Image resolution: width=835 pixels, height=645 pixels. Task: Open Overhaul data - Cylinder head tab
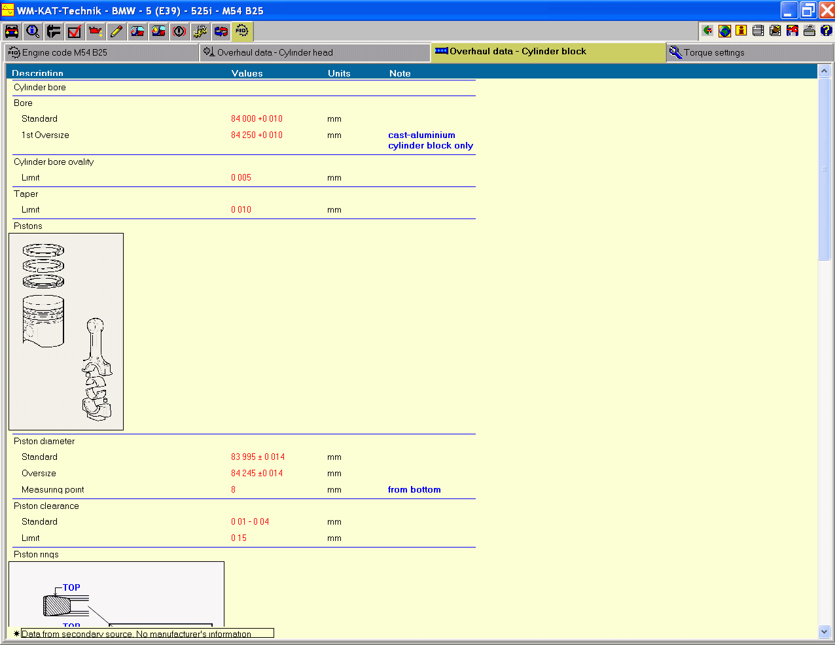[x=315, y=53]
